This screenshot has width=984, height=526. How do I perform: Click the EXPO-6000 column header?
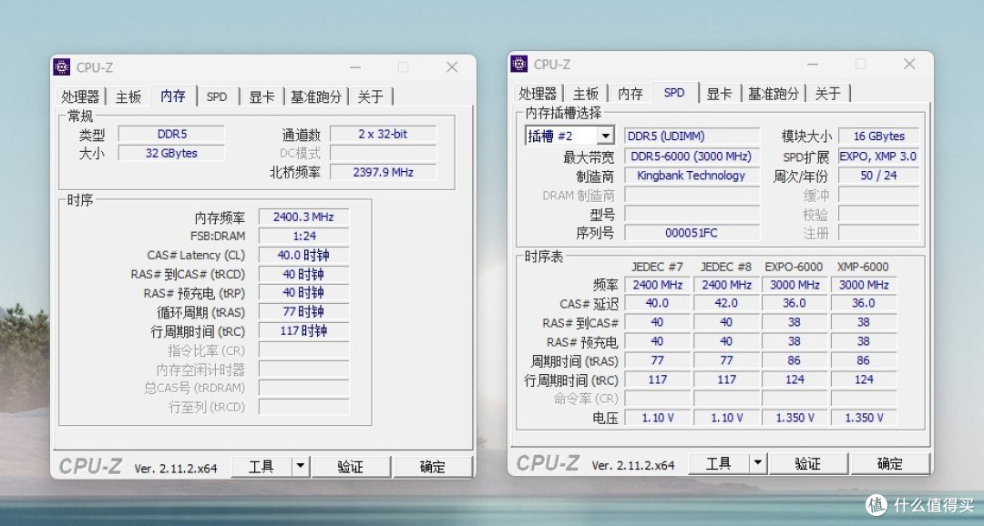794,267
